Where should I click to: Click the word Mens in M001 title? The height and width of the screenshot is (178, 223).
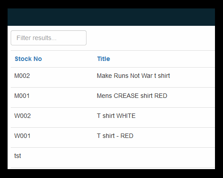(104, 96)
